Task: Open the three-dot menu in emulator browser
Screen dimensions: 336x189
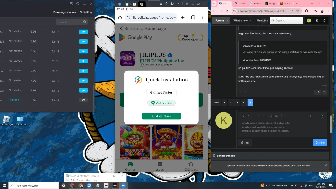Action: (203, 17)
